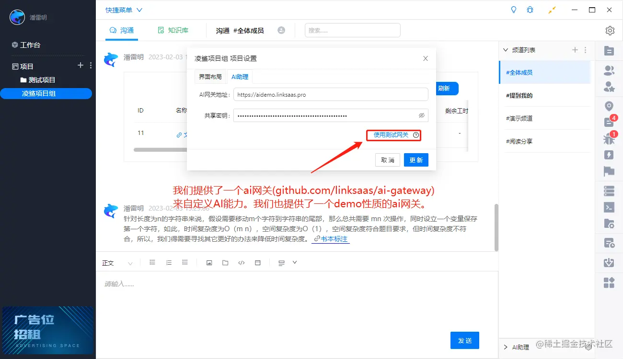Open the server stack icon in right sidebar

click(x=609, y=191)
